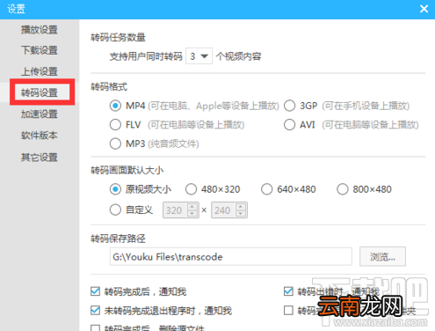Viewport: 435px width, 331px height.
Task: Increase custom width with up arrow
Action: point(192,207)
